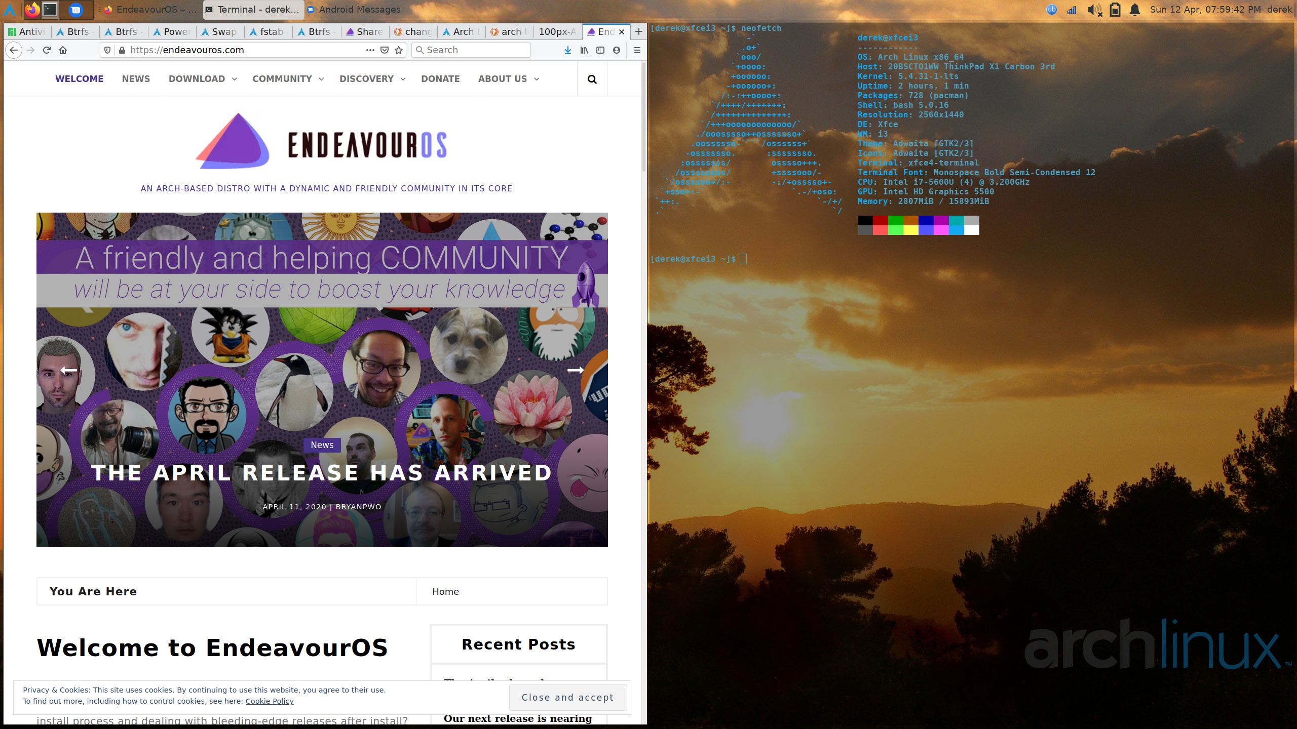Switch to the Swap browser tab
The image size is (1297, 729).
coord(220,31)
